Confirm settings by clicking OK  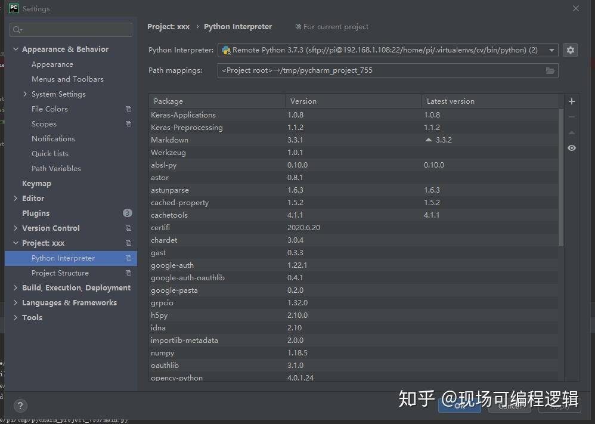(459, 405)
